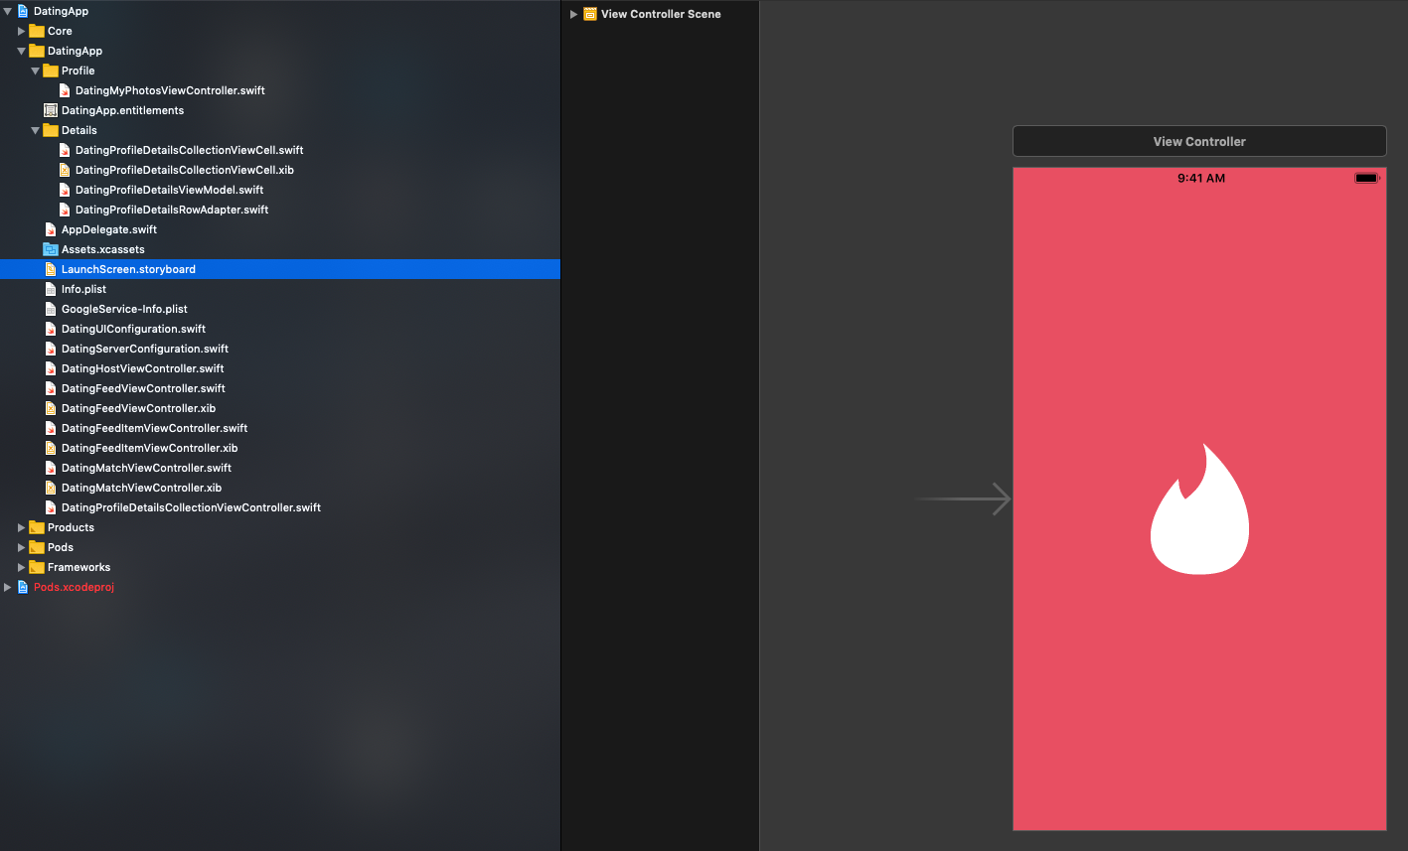Click the Assets.xcassets catalog icon

click(51, 249)
